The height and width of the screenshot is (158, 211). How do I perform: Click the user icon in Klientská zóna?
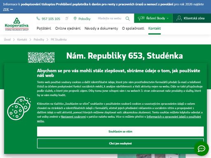[179, 18]
